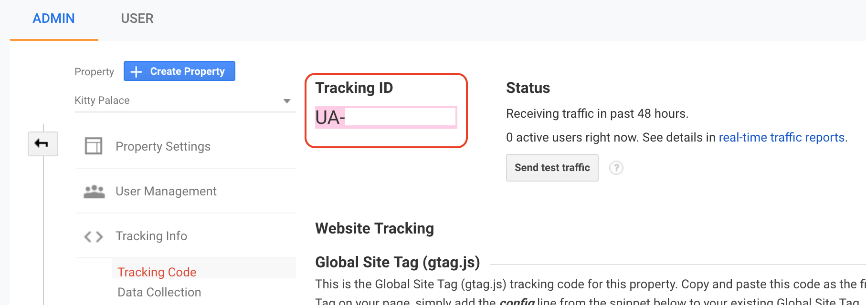Image resolution: width=866 pixels, height=305 pixels.
Task: Click the Create Property button
Action: coord(179,71)
